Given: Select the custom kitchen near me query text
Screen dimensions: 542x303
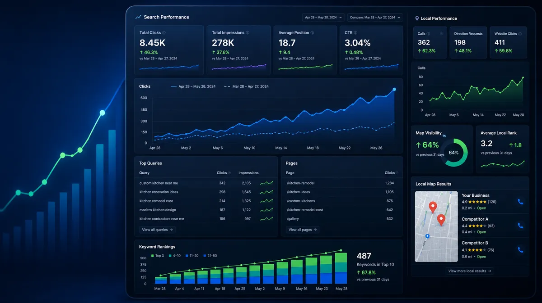Looking at the screenshot, I should (159, 183).
